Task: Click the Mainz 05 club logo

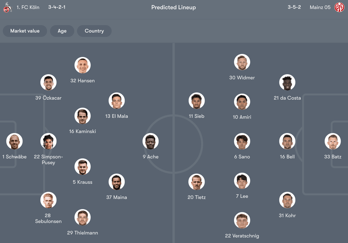Action: (x=339, y=7)
